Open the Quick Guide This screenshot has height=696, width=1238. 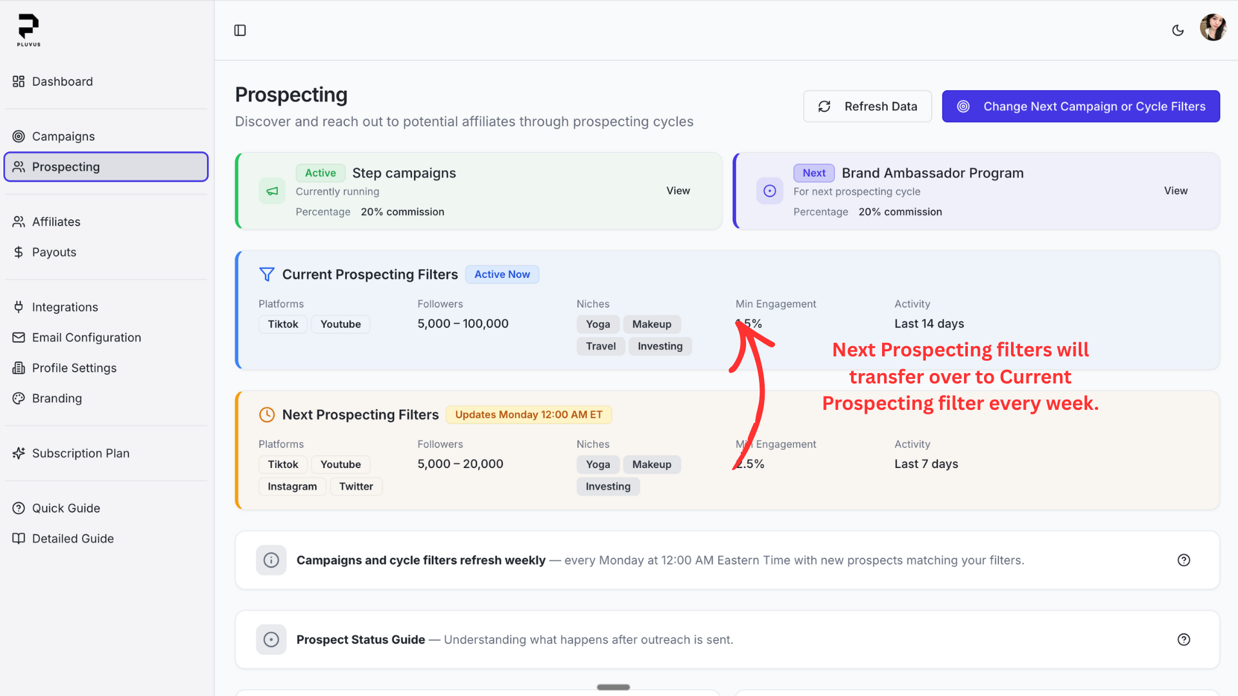pos(106,508)
